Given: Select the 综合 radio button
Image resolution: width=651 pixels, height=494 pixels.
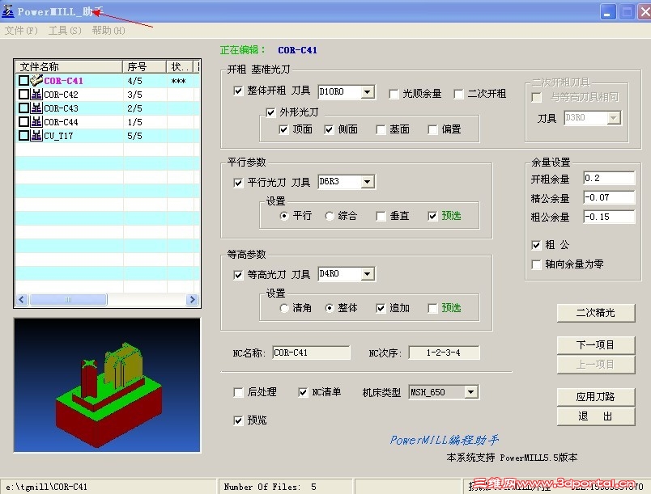Looking at the screenshot, I should click(330, 216).
